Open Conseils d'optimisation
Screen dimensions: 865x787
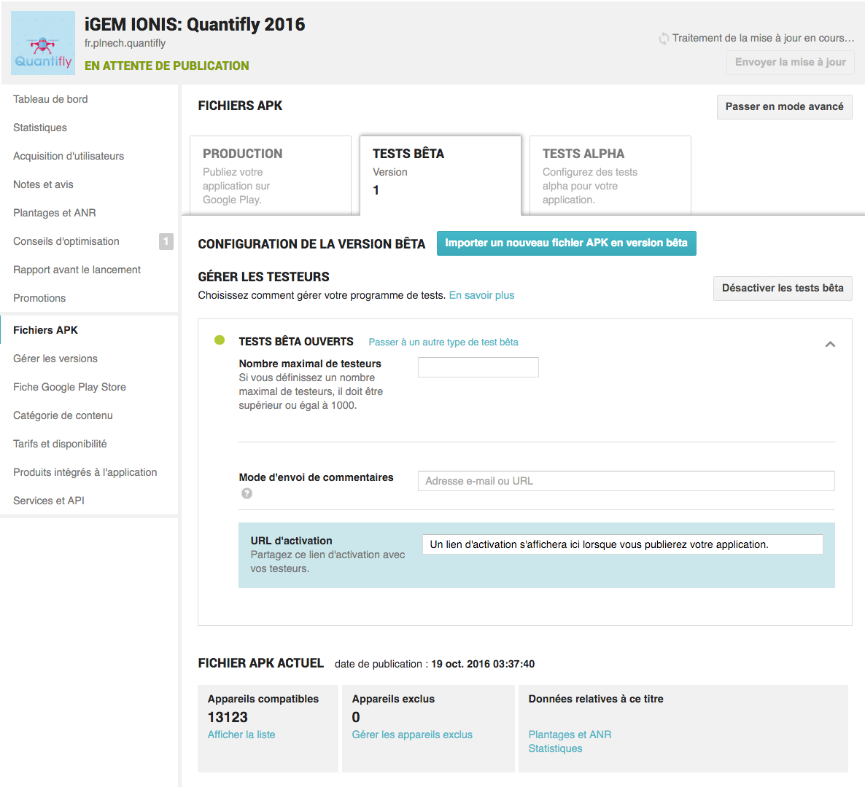tap(66, 241)
